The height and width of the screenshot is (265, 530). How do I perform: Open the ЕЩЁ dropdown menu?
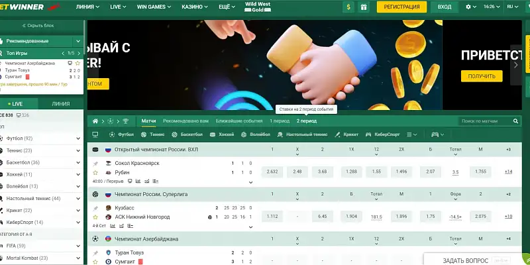tap(227, 7)
